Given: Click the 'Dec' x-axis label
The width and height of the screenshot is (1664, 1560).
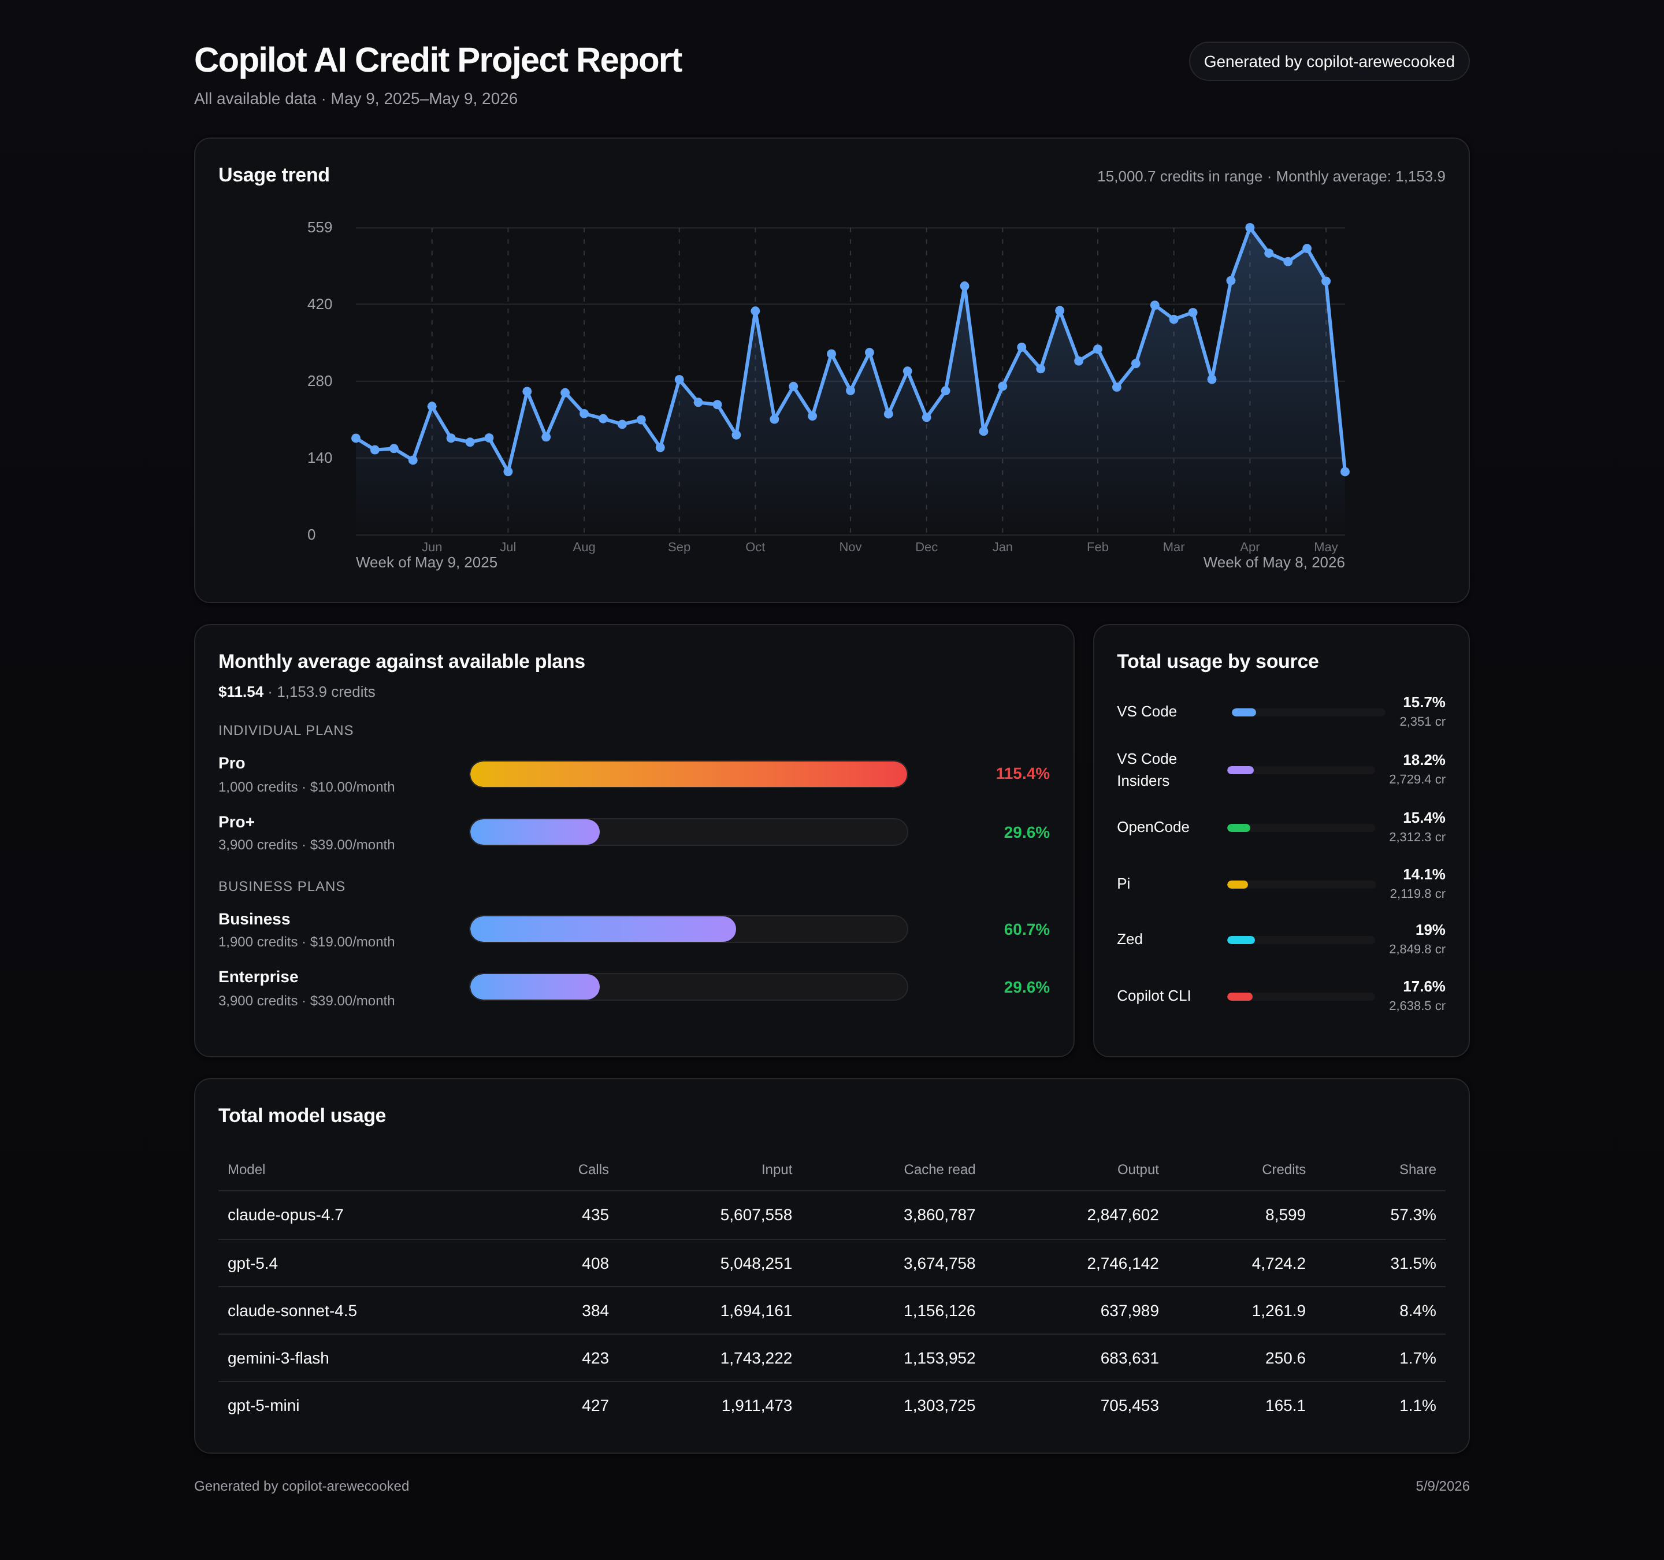Looking at the screenshot, I should tap(927, 547).
